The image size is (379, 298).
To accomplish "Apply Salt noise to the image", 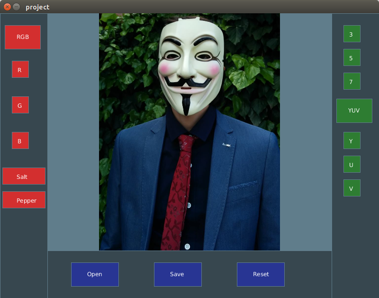I will tap(24, 176).
